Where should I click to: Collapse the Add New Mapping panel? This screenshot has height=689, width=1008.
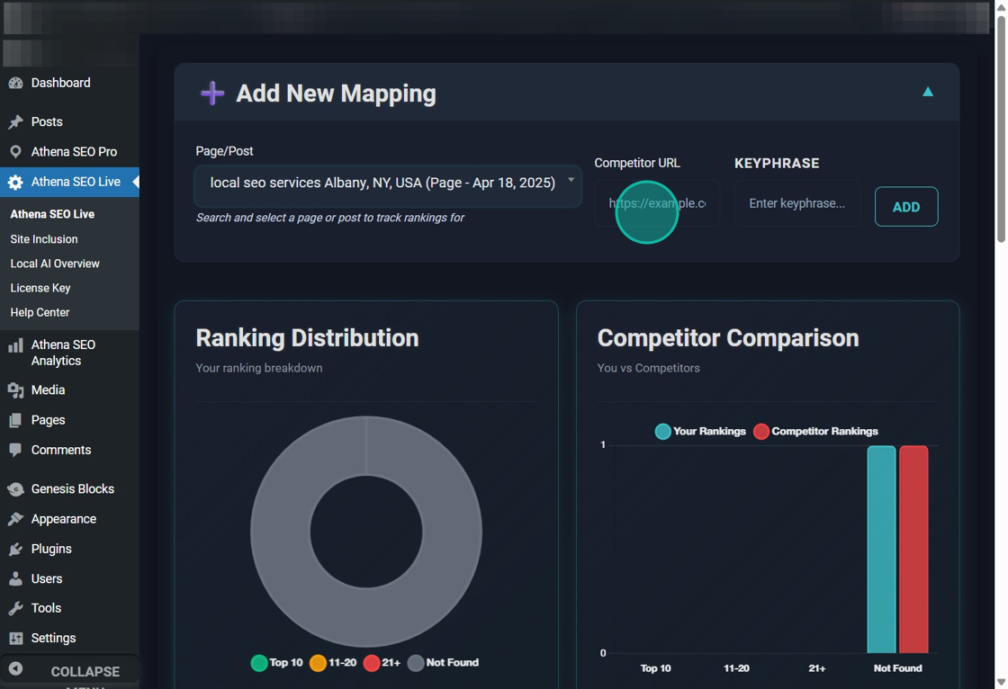927,92
